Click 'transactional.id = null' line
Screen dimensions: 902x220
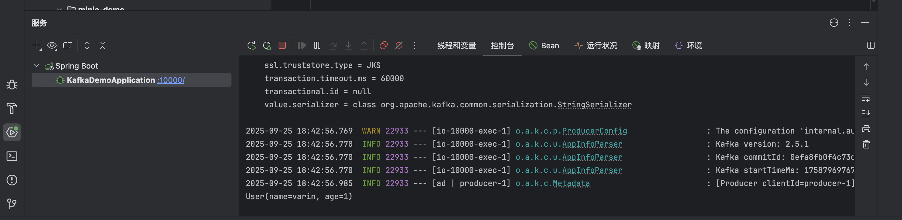(x=318, y=92)
